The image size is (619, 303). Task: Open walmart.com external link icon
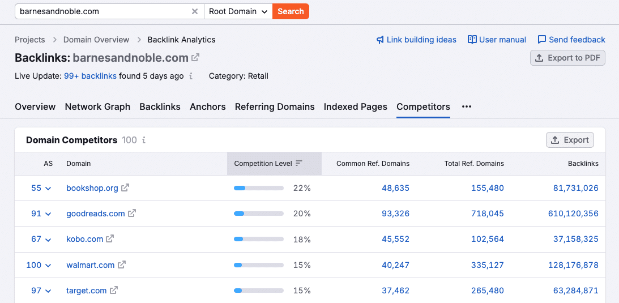point(122,264)
